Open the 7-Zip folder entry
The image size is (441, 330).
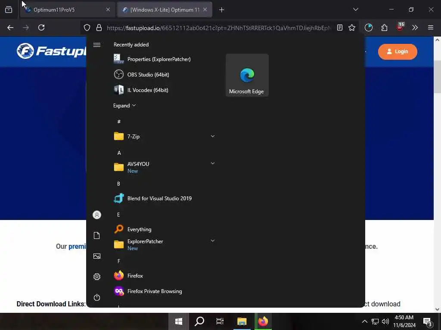[x=163, y=136]
